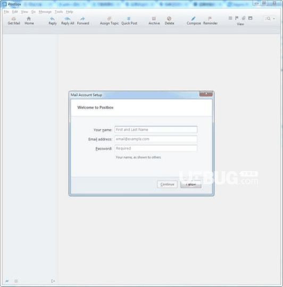Screen dimensions: 283x287
Task: Collapse the sidebar with bottom arrow icon
Action: pos(53,281)
